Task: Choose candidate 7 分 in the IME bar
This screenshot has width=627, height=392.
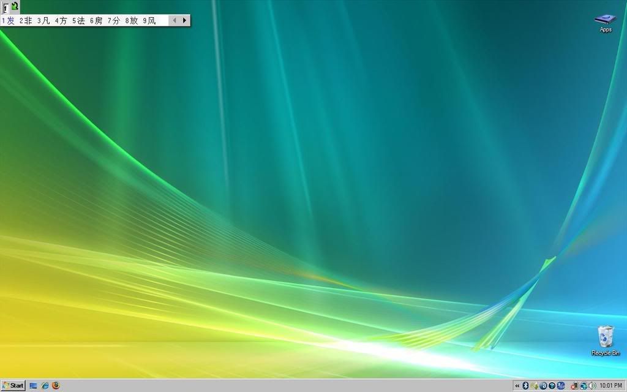Action: coord(114,21)
